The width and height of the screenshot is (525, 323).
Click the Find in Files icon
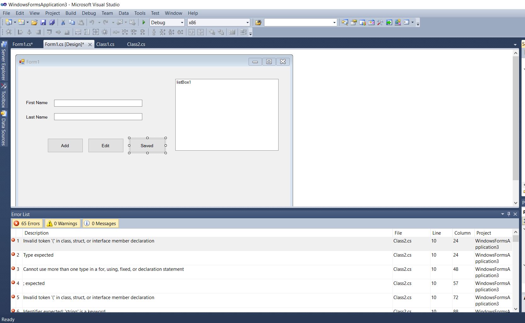point(258,22)
